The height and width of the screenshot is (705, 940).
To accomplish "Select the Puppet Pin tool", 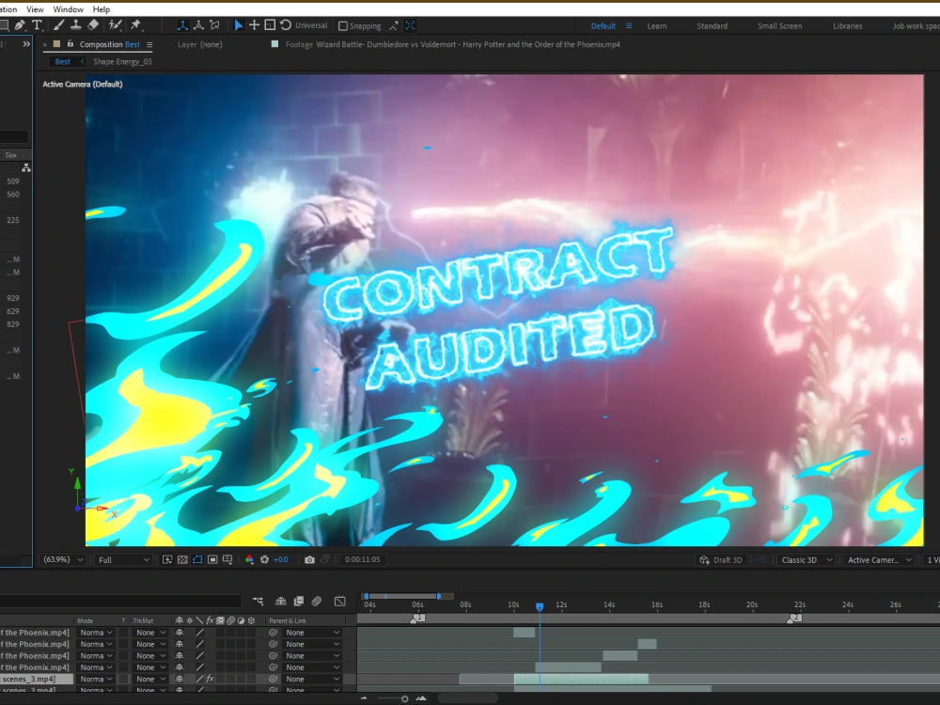I will (136, 25).
